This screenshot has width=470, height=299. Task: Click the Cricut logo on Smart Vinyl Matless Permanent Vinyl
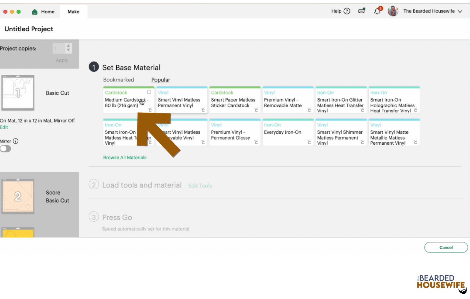coord(203,110)
